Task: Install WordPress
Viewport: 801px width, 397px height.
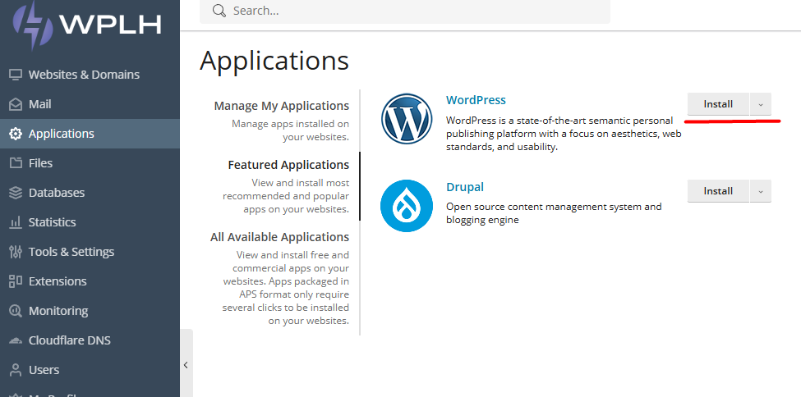Action: (x=718, y=104)
